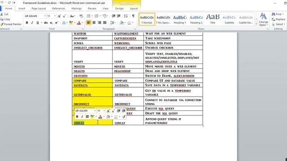Click the Sort icon in Paragraph group
This screenshot has height=161, width=287.
[126, 16]
